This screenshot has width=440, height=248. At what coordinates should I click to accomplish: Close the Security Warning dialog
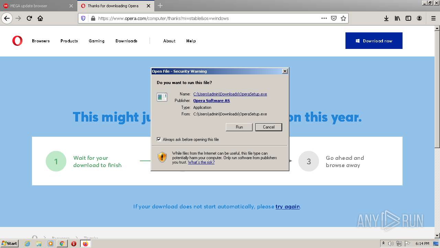tap(285, 71)
